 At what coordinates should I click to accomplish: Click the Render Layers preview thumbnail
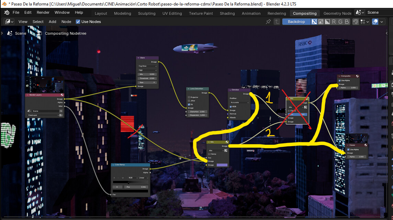tap(45, 85)
